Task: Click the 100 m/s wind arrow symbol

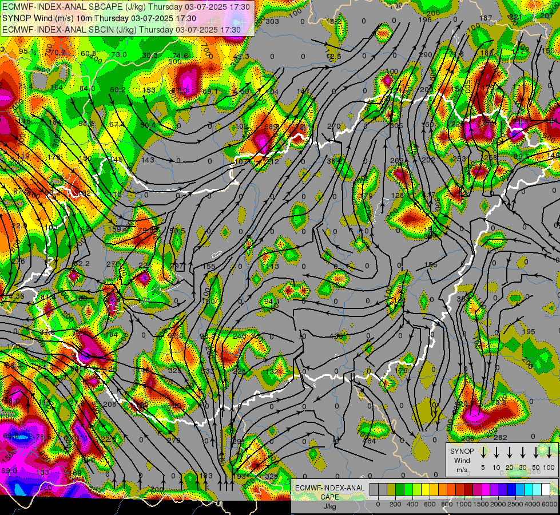Action: coord(549,453)
